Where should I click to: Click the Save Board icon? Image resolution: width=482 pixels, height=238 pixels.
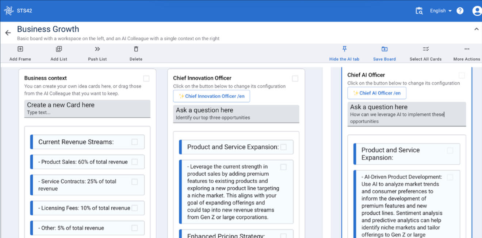pyautogui.click(x=384, y=49)
